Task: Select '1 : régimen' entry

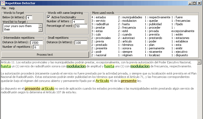Action: (x=125, y=55)
